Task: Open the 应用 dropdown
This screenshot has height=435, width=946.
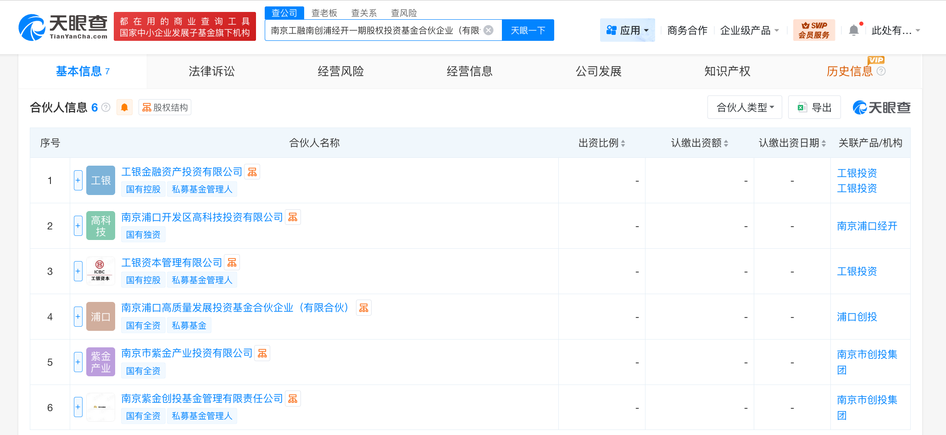Action: (627, 29)
